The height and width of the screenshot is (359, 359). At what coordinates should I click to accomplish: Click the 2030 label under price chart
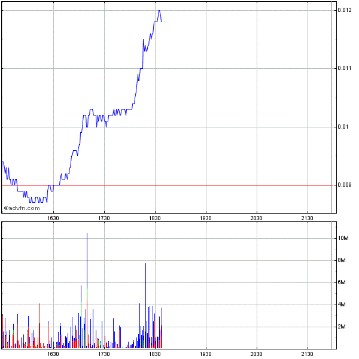[x=257, y=218]
